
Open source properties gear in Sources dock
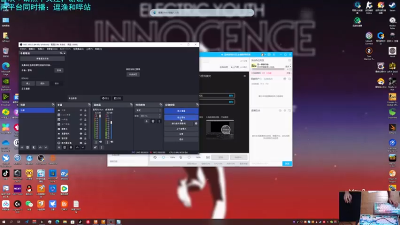pos(71,147)
